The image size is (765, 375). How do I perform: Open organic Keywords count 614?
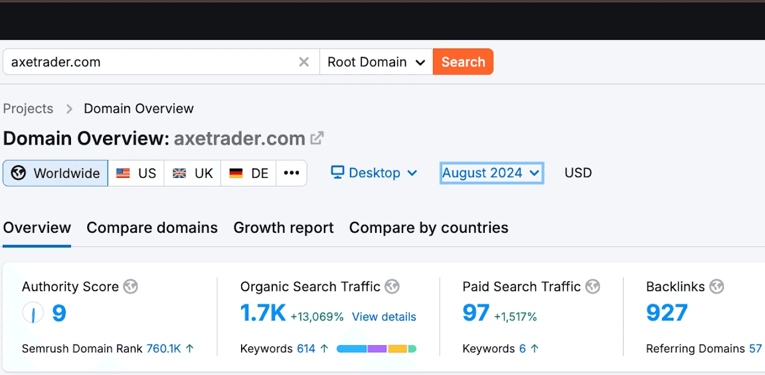306,348
